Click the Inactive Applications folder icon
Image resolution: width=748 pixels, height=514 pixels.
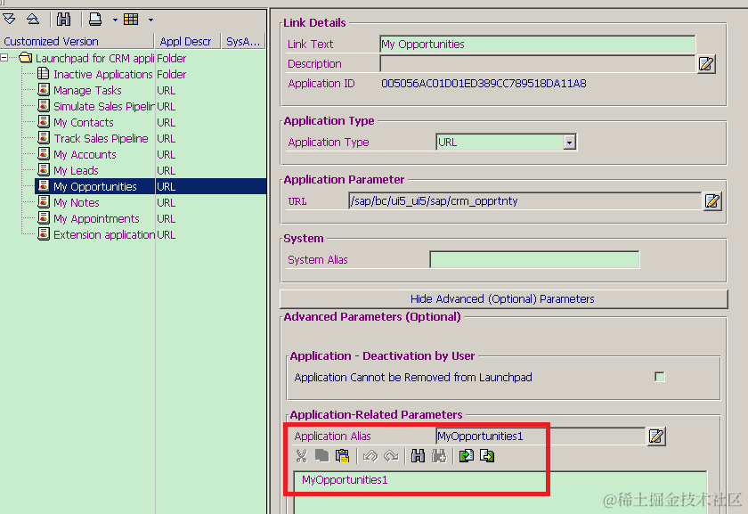(x=44, y=74)
